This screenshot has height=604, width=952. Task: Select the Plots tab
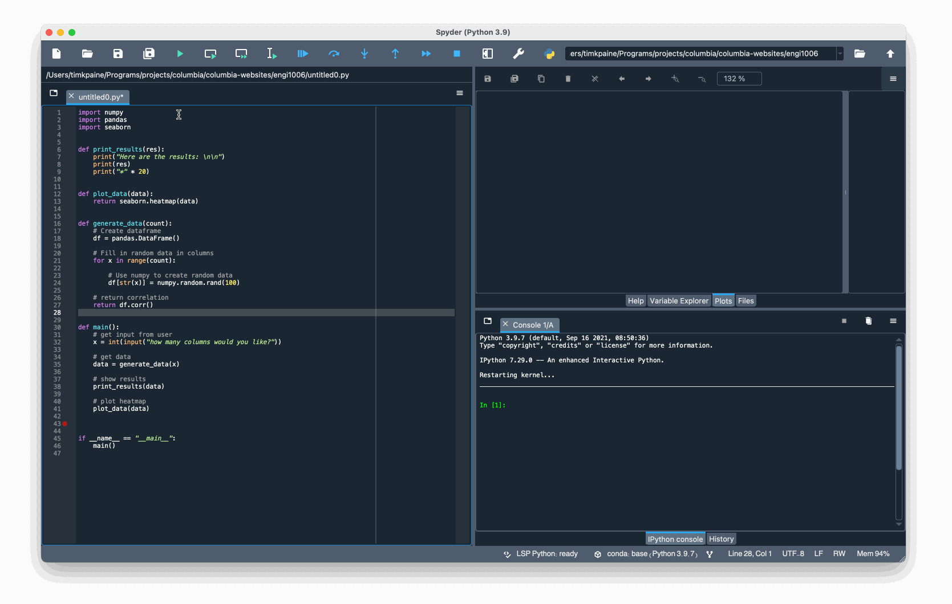pyautogui.click(x=723, y=301)
